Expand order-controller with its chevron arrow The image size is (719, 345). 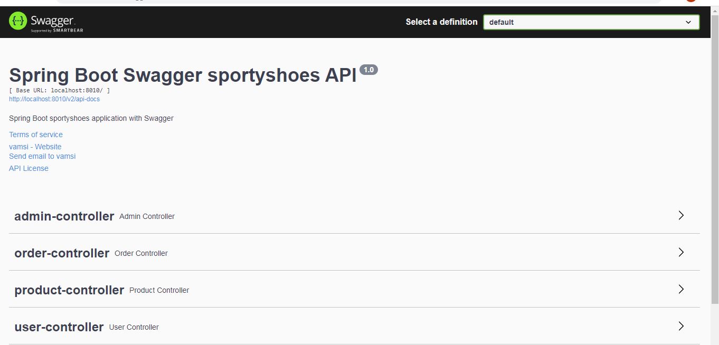click(681, 252)
